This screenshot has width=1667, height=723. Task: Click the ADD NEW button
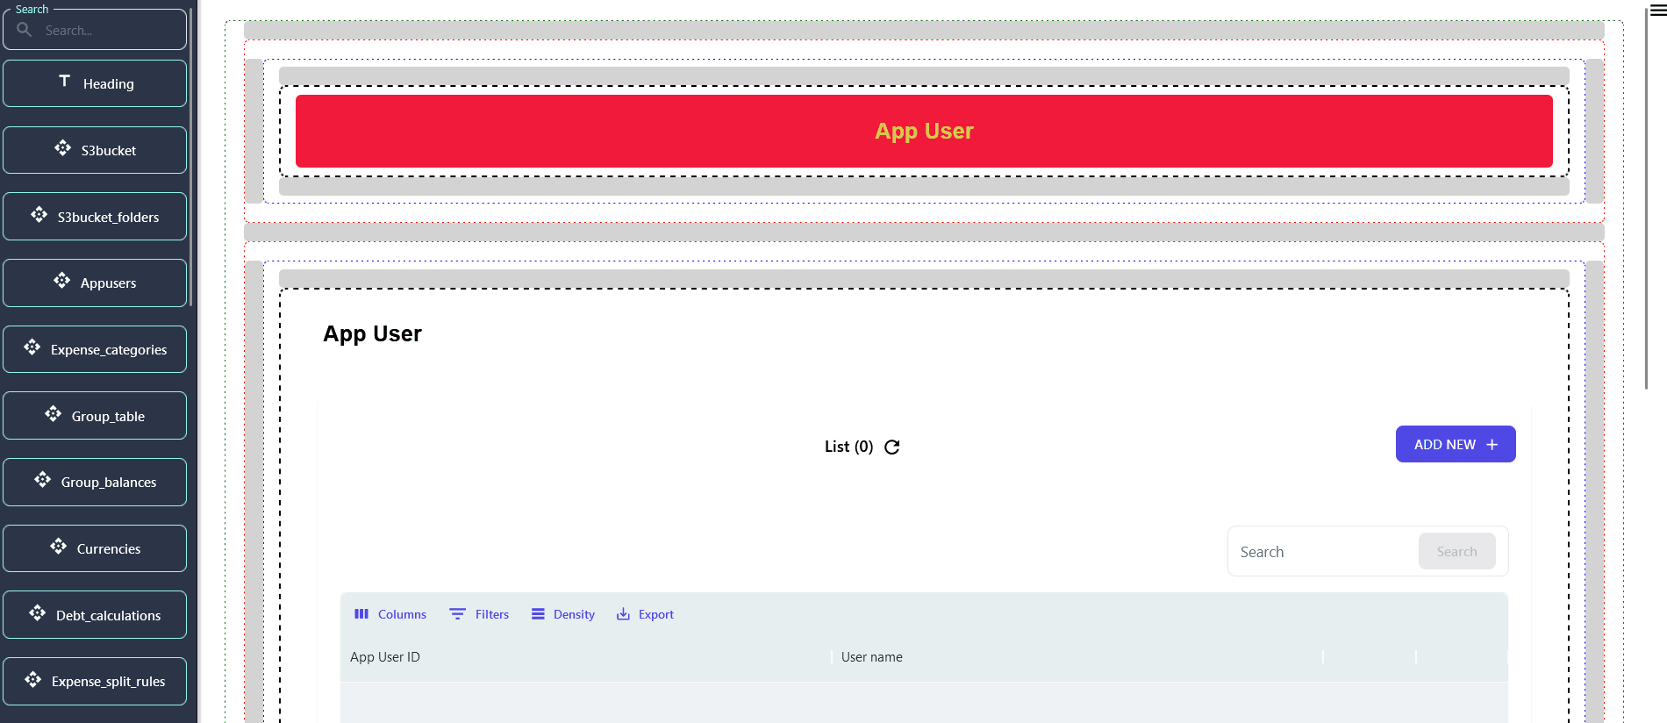[1455, 445]
